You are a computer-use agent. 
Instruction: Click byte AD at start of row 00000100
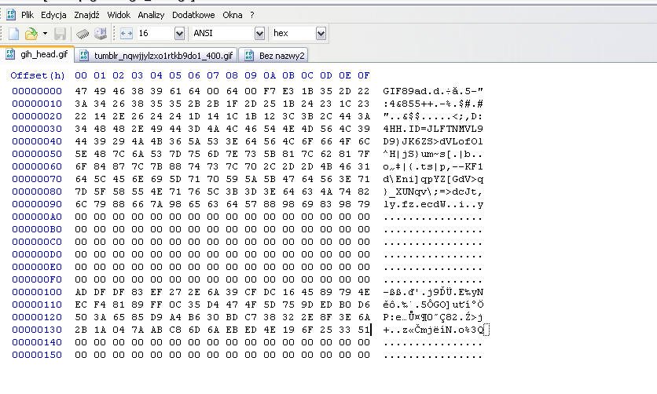81,292
